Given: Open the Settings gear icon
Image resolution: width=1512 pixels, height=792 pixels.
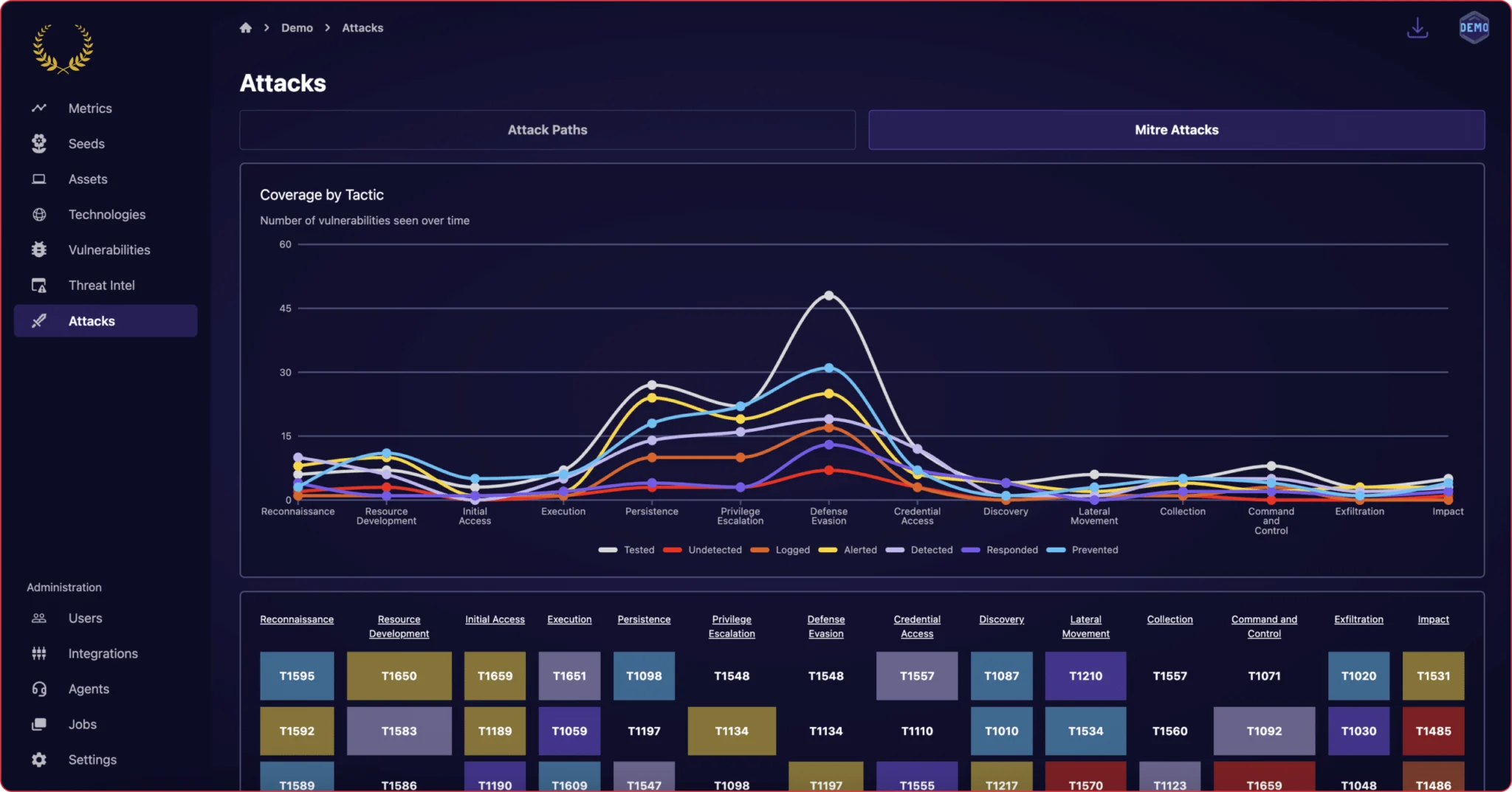Looking at the screenshot, I should click(39, 760).
